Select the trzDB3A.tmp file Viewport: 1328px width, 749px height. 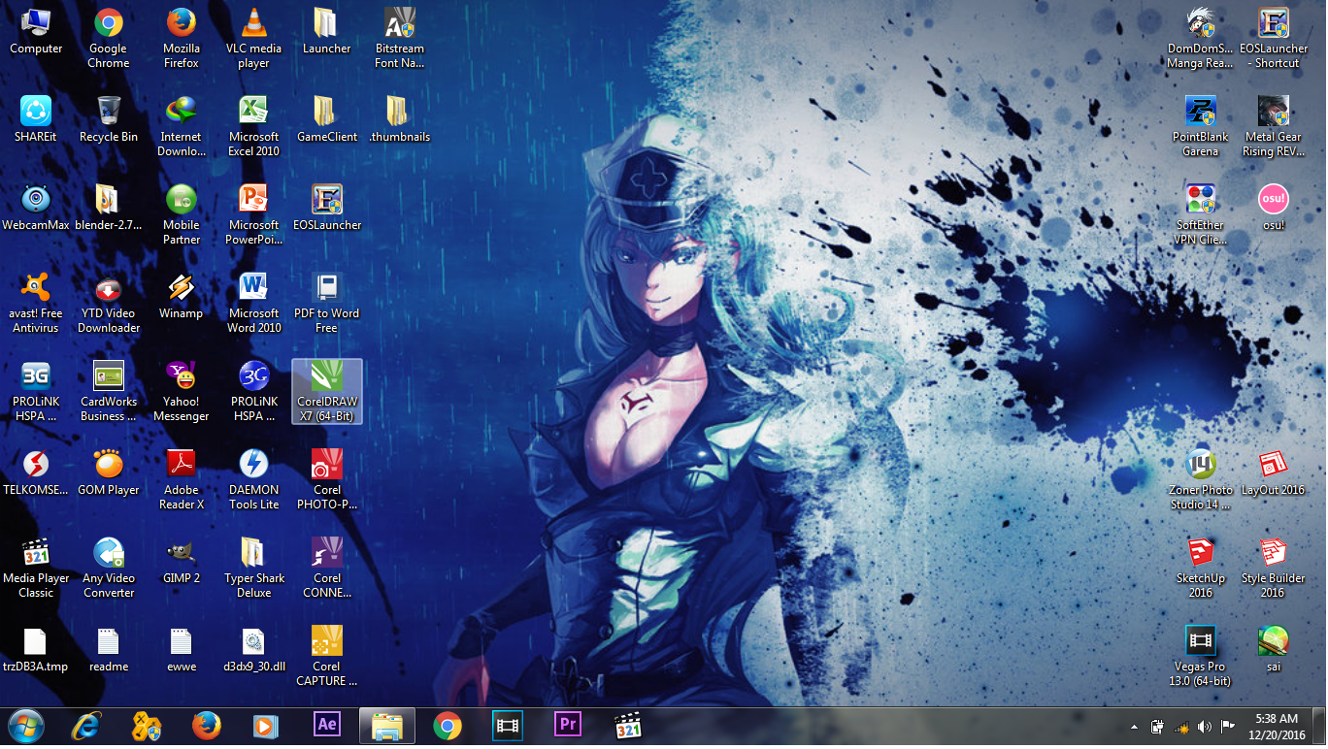pyautogui.click(x=36, y=649)
